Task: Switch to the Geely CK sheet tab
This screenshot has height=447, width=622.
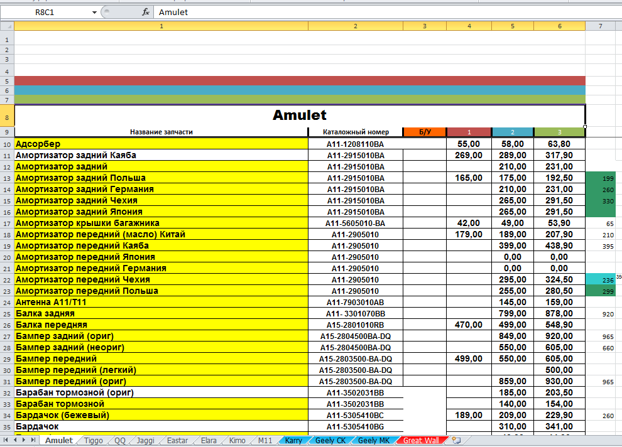Action: [330, 440]
